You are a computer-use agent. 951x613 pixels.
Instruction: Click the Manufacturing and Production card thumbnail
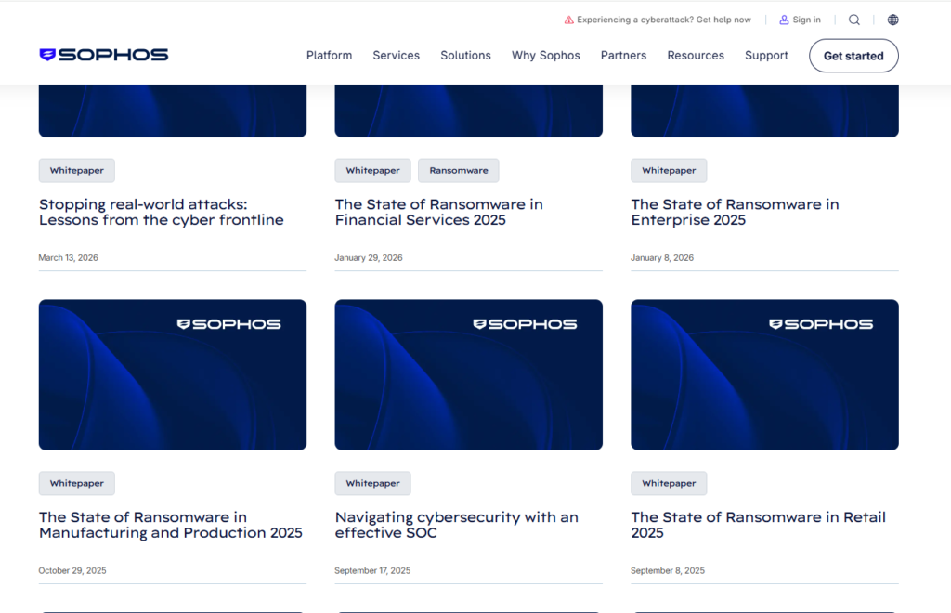click(x=172, y=374)
